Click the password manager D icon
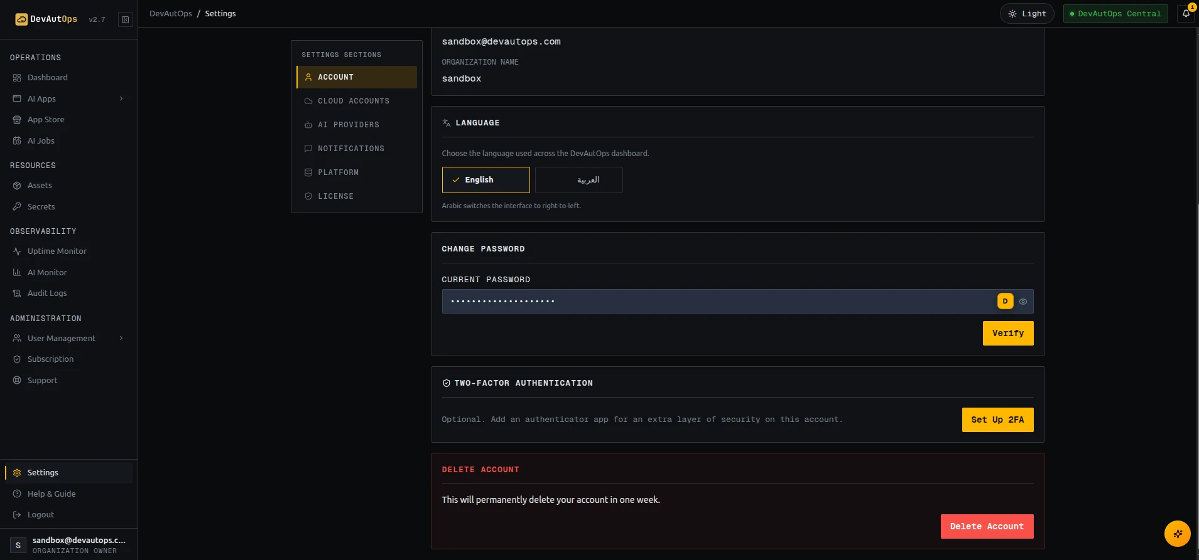This screenshot has width=1199, height=560. point(1005,302)
